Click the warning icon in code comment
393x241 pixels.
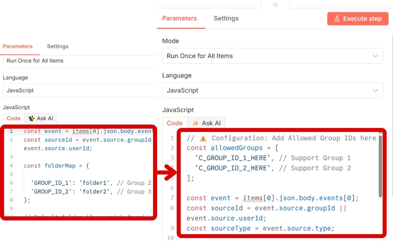tap(203, 138)
